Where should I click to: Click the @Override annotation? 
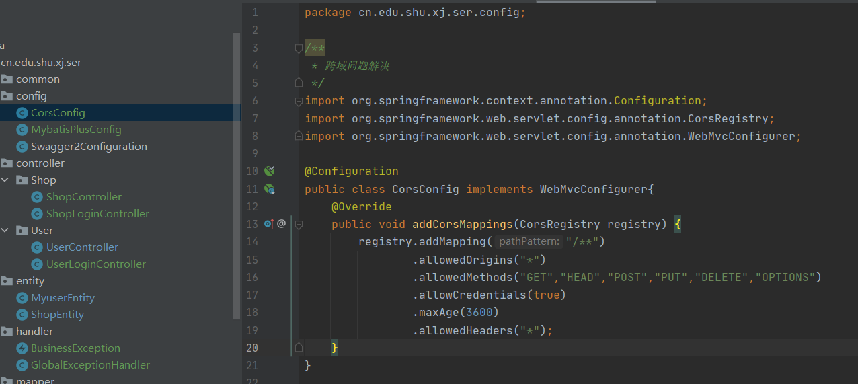[362, 206]
